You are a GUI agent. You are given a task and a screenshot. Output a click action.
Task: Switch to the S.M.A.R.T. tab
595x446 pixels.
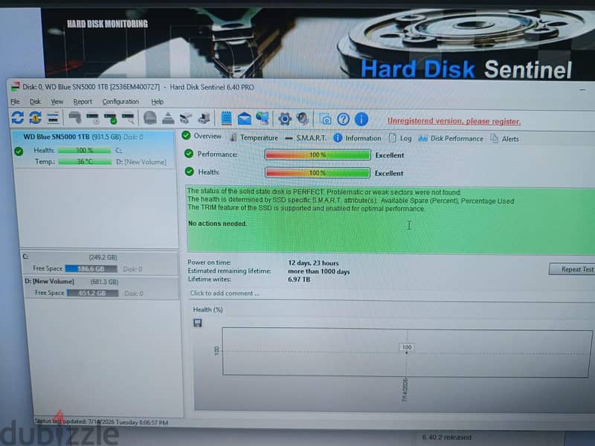[x=306, y=138]
